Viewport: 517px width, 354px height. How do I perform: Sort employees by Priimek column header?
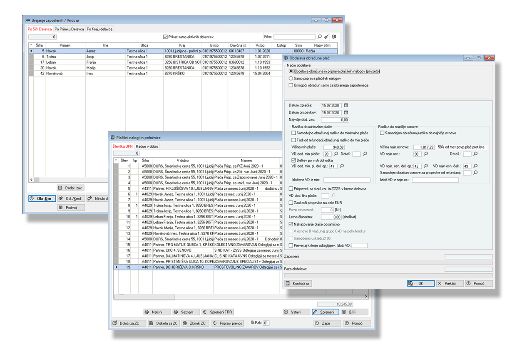(65, 45)
